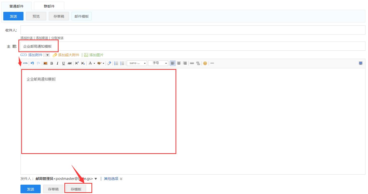Insert a bulleted list
Screen dimensions: 368x194
tap(122, 63)
